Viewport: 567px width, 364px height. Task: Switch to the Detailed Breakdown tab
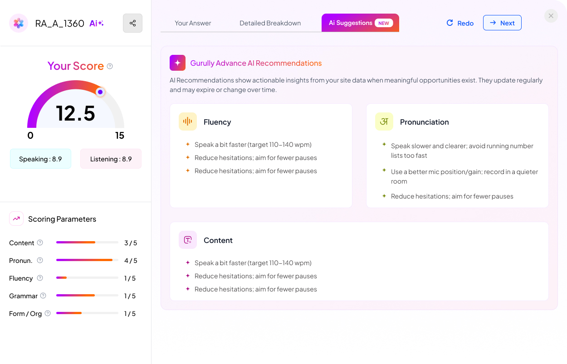click(x=270, y=23)
